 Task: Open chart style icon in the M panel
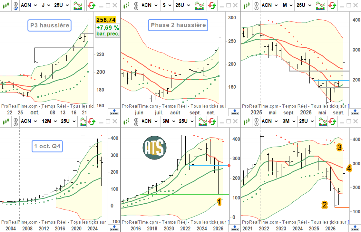coord(247,5)
